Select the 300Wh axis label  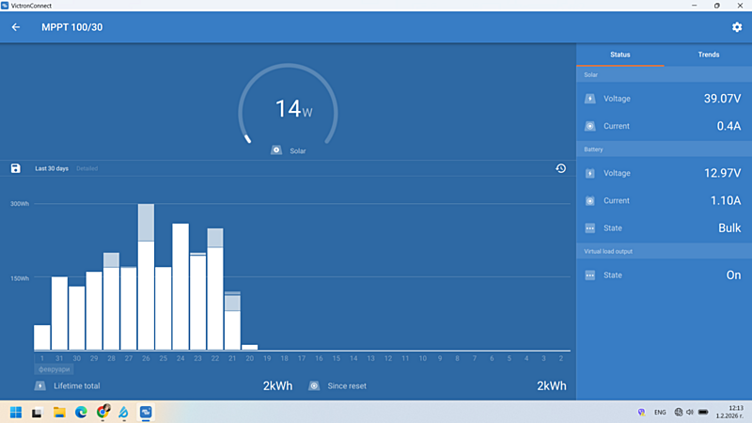pos(20,204)
